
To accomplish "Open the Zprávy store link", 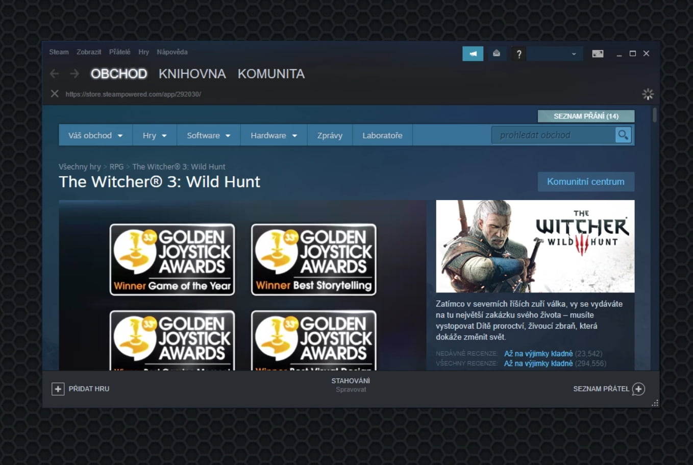I will [330, 135].
